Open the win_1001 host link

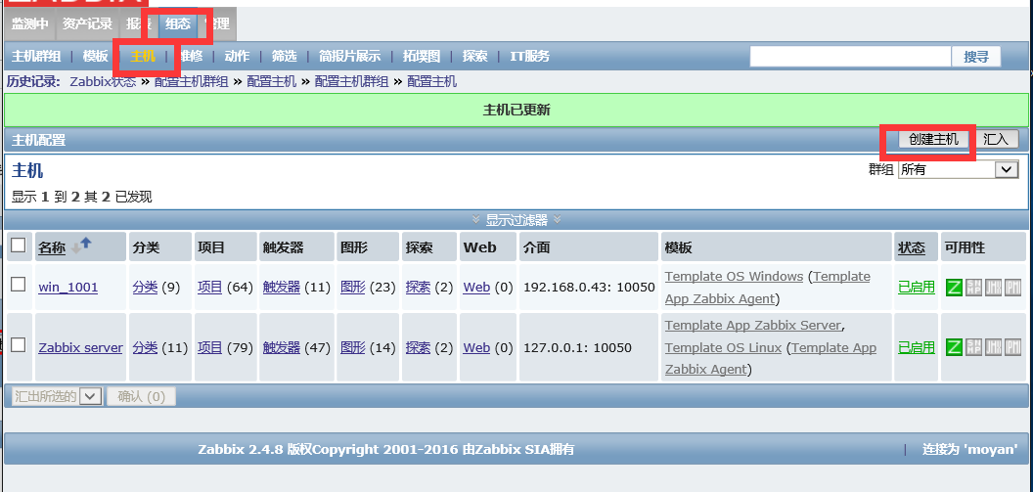[67, 288]
